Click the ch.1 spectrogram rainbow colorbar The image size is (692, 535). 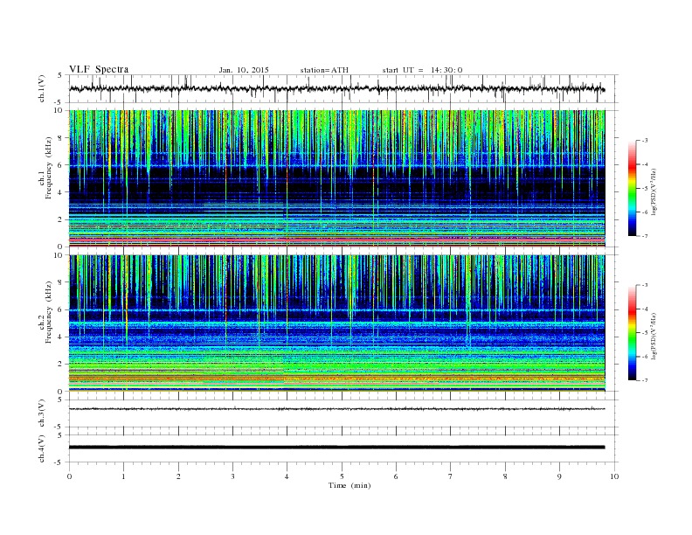tap(633, 188)
